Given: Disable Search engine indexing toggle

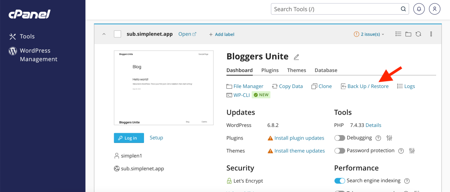Looking at the screenshot, I should point(340,181).
